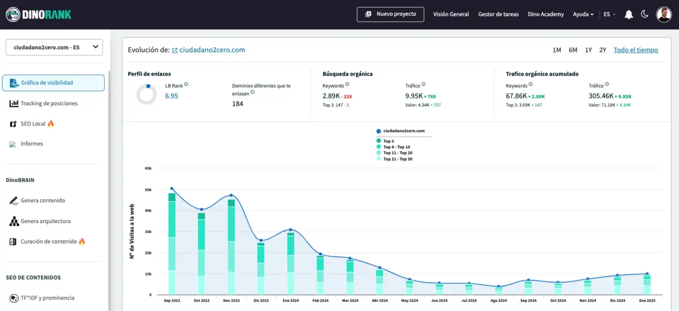Click the Oct 2023 stacked bar
This screenshot has width=679, height=311.
pyautogui.click(x=201, y=254)
